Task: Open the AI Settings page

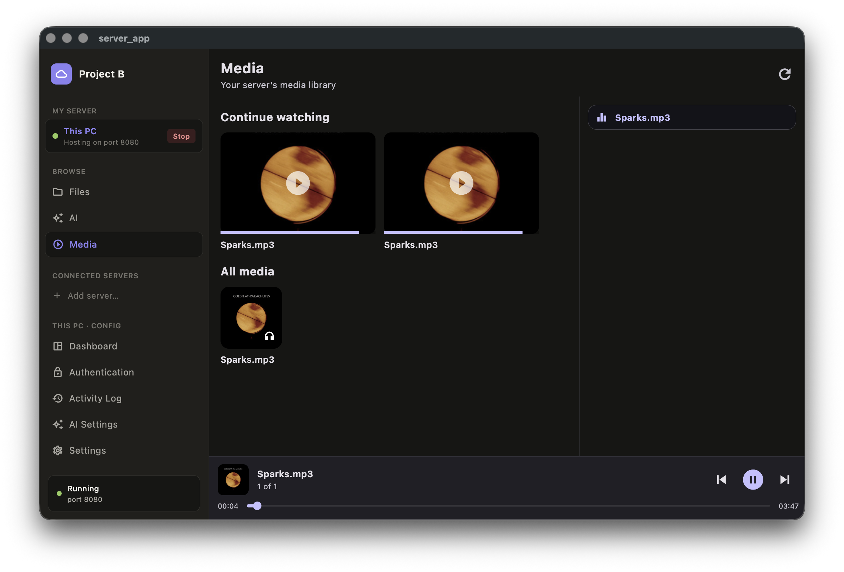Action: pyautogui.click(x=124, y=424)
